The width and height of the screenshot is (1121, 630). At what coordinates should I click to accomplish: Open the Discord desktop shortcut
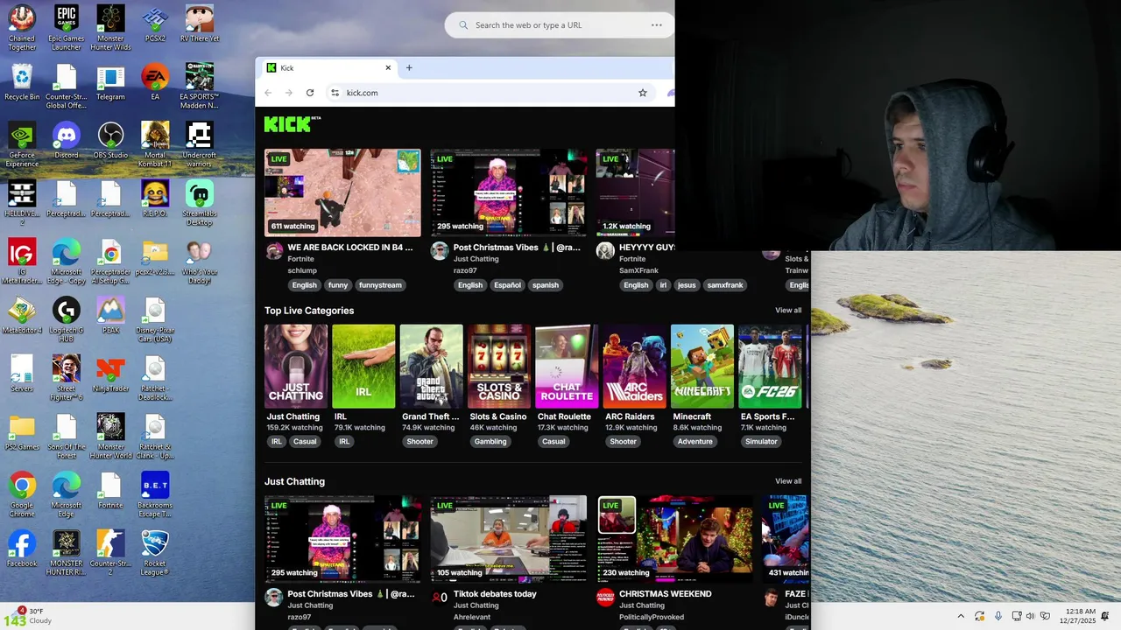click(66, 140)
